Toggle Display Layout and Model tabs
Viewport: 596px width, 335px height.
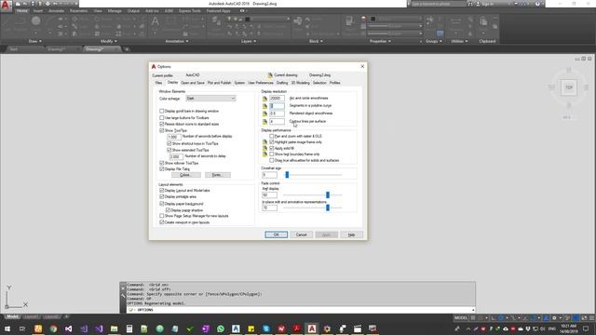[x=161, y=190]
